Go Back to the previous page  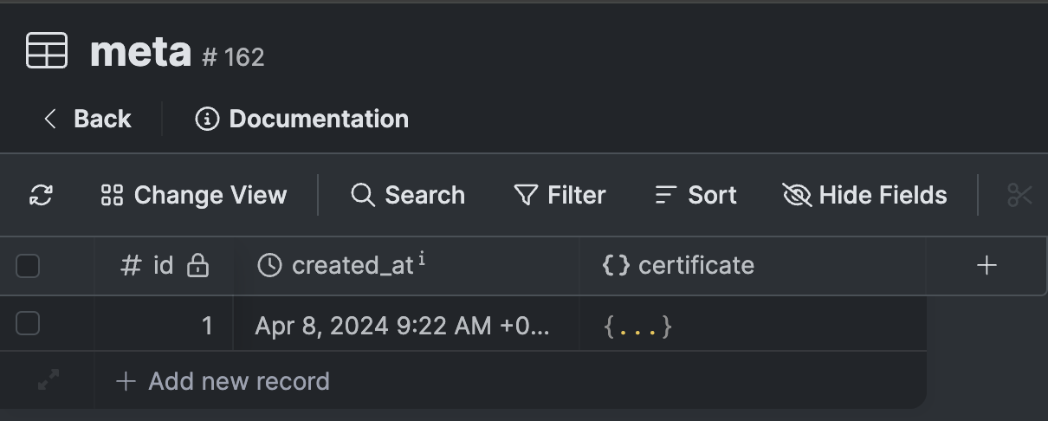click(x=87, y=119)
